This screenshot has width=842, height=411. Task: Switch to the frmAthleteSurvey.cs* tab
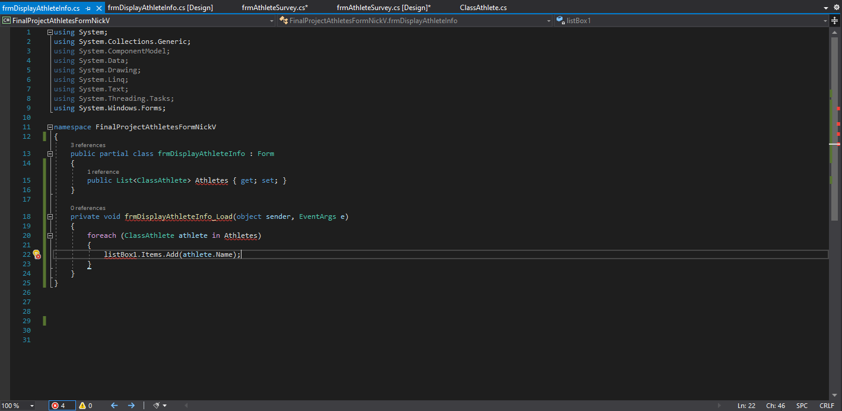click(x=275, y=8)
